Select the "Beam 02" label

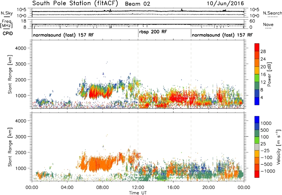(137, 4)
